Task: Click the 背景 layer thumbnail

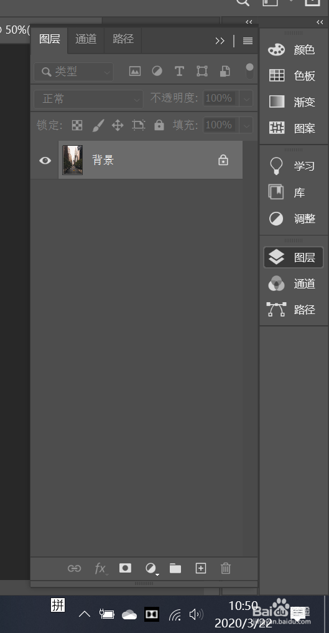Action: point(73,160)
